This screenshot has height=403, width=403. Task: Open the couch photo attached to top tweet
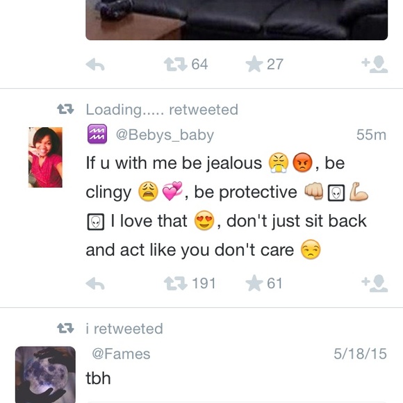click(236, 20)
